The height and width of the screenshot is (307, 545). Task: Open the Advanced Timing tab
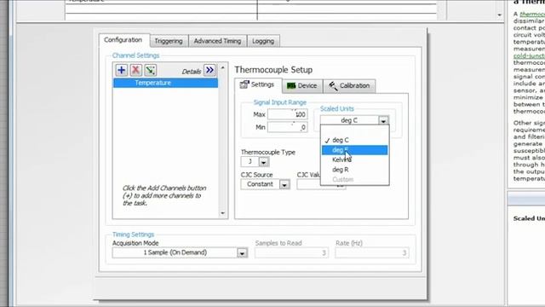click(x=217, y=41)
